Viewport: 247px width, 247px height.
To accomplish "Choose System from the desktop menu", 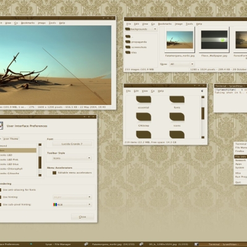I will pos(240,168).
